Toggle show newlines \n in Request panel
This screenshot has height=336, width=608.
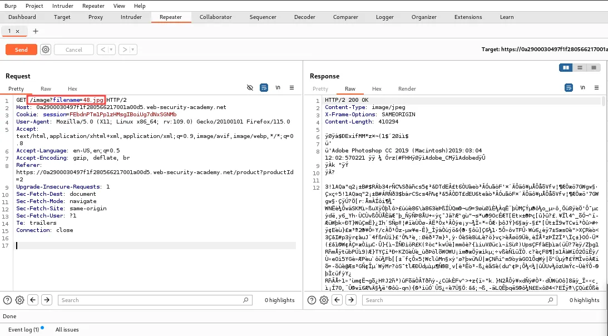(278, 88)
